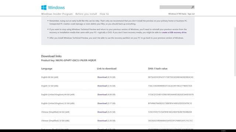Select English (United Kingdom) 32-bit row label
Image resolution: width=236 pixels, height=132 pixels.
pyautogui.click(x=58, y=103)
